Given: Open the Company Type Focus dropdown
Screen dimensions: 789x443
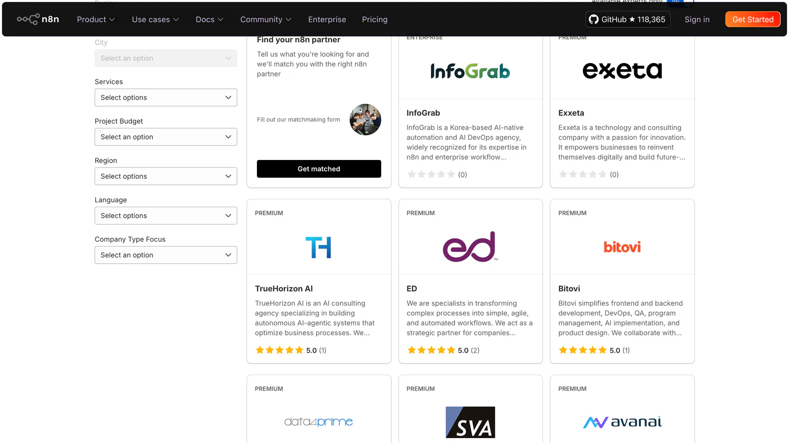Looking at the screenshot, I should [166, 255].
